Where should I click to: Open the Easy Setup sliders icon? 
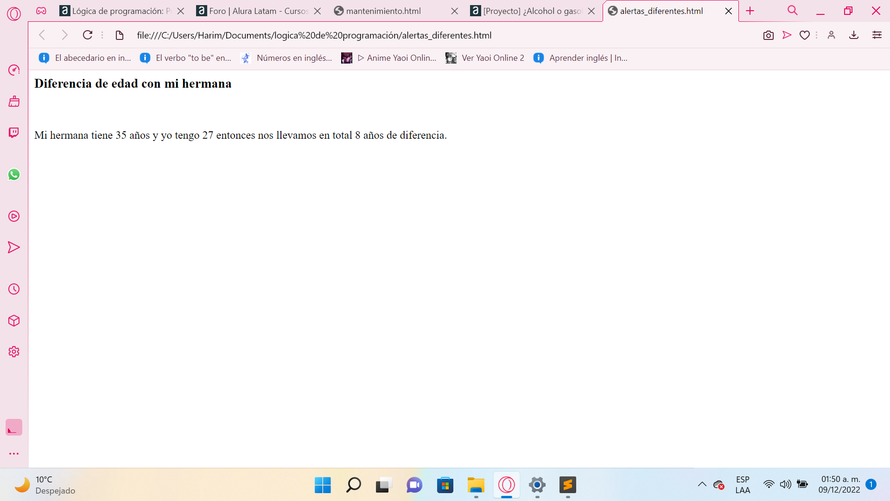pos(877,35)
